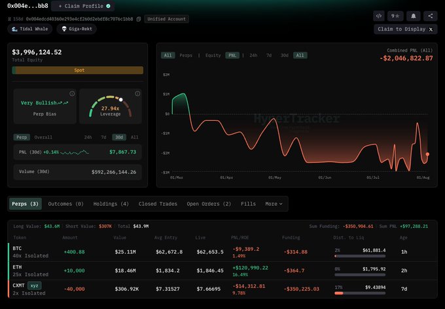445x309 pixels.
Task: Set stats period to 7d
Action: click(x=103, y=137)
